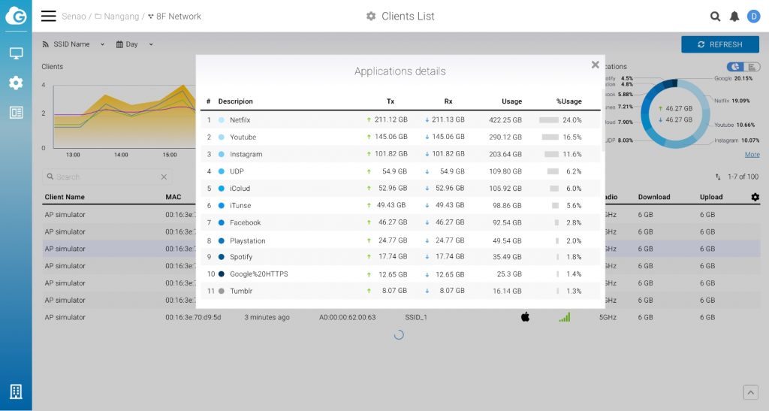Click the REFRESH button
The height and width of the screenshot is (411, 769).
(720, 44)
